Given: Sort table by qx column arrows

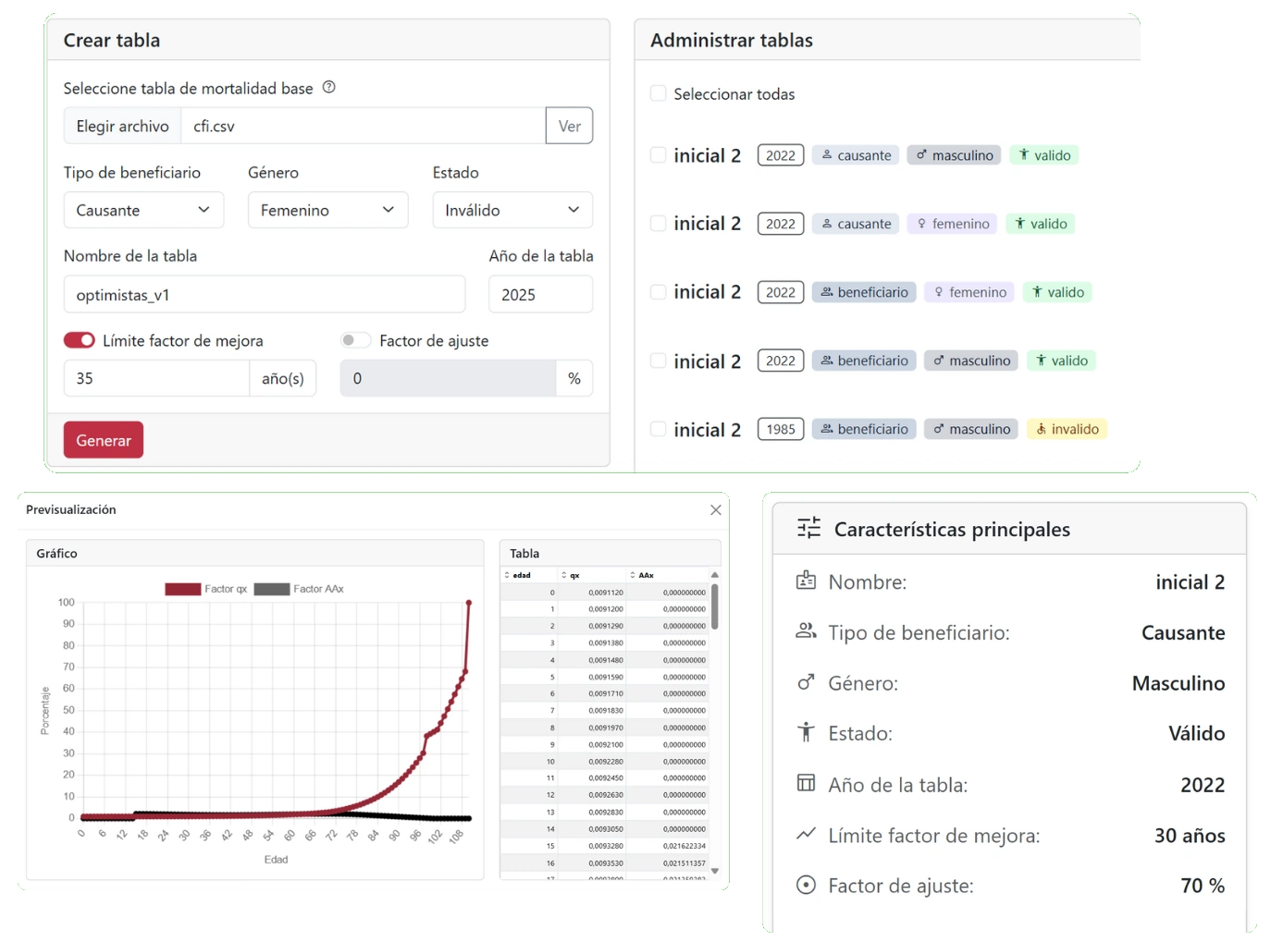Looking at the screenshot, I should [x=564, y=575].
